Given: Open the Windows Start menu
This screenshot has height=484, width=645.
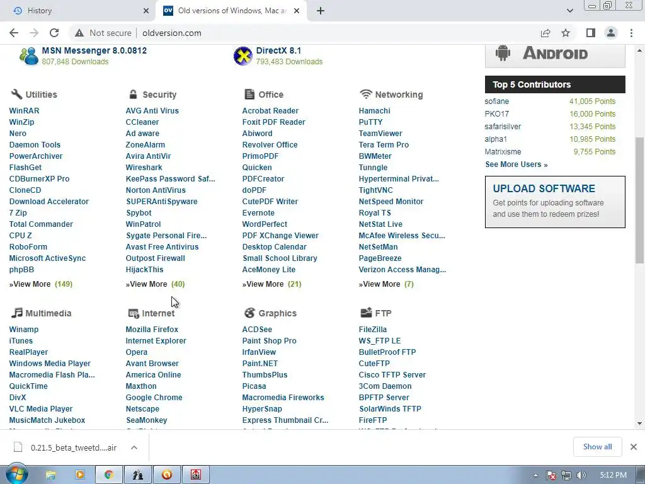Looking at the screenshot, I should click(x=16, y=475).
